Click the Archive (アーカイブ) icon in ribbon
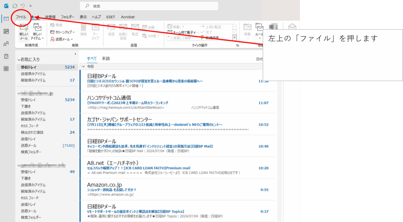 [95, 31]
